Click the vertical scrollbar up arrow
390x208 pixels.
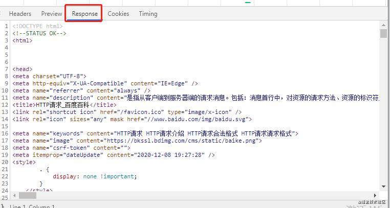click(383, 25)
